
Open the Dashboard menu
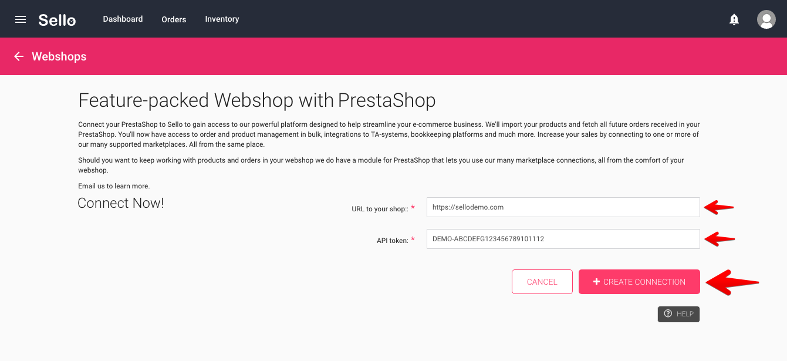click(x=123, y=19)
